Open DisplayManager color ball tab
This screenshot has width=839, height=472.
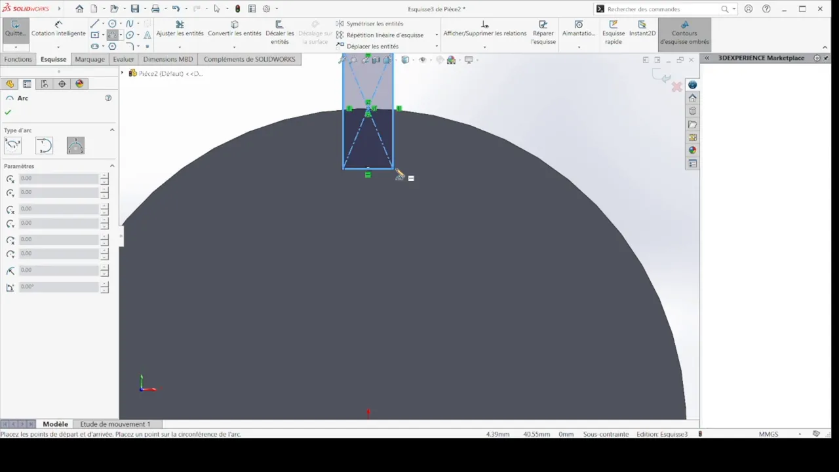[79, 84]
